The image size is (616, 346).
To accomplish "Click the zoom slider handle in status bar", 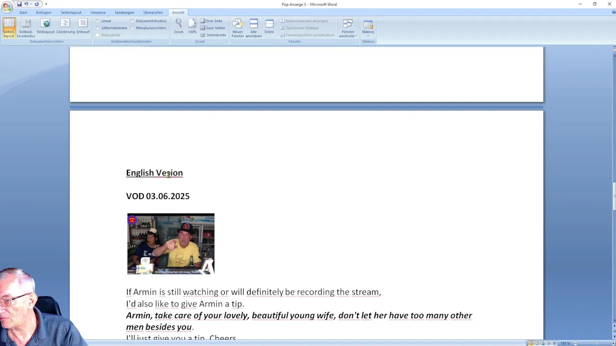I will [597, 343].
